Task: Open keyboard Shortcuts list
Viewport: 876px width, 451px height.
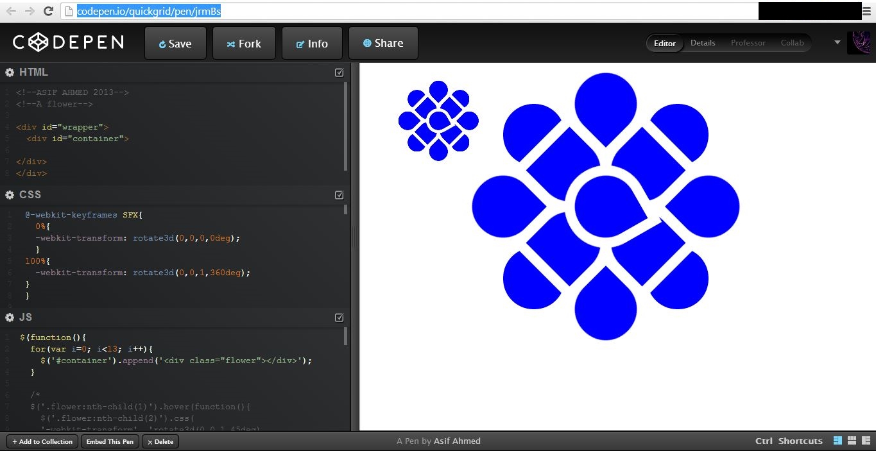Action: pos(800,441)
